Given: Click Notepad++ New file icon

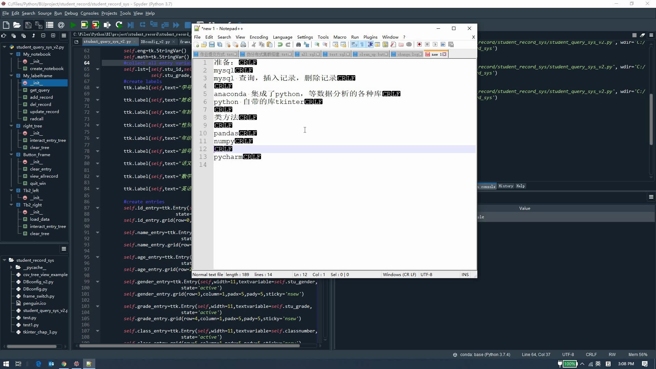Looking at the screenshot, I should pyautogui.click(x=196, y=45).
